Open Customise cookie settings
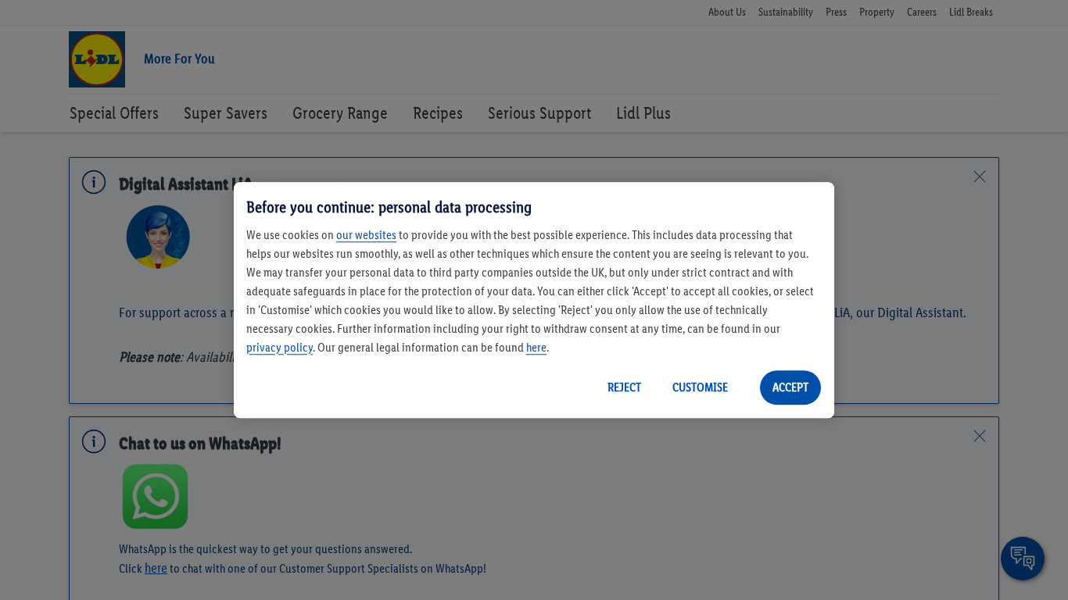Viewport: 1068px width, 600px height. 700,387
